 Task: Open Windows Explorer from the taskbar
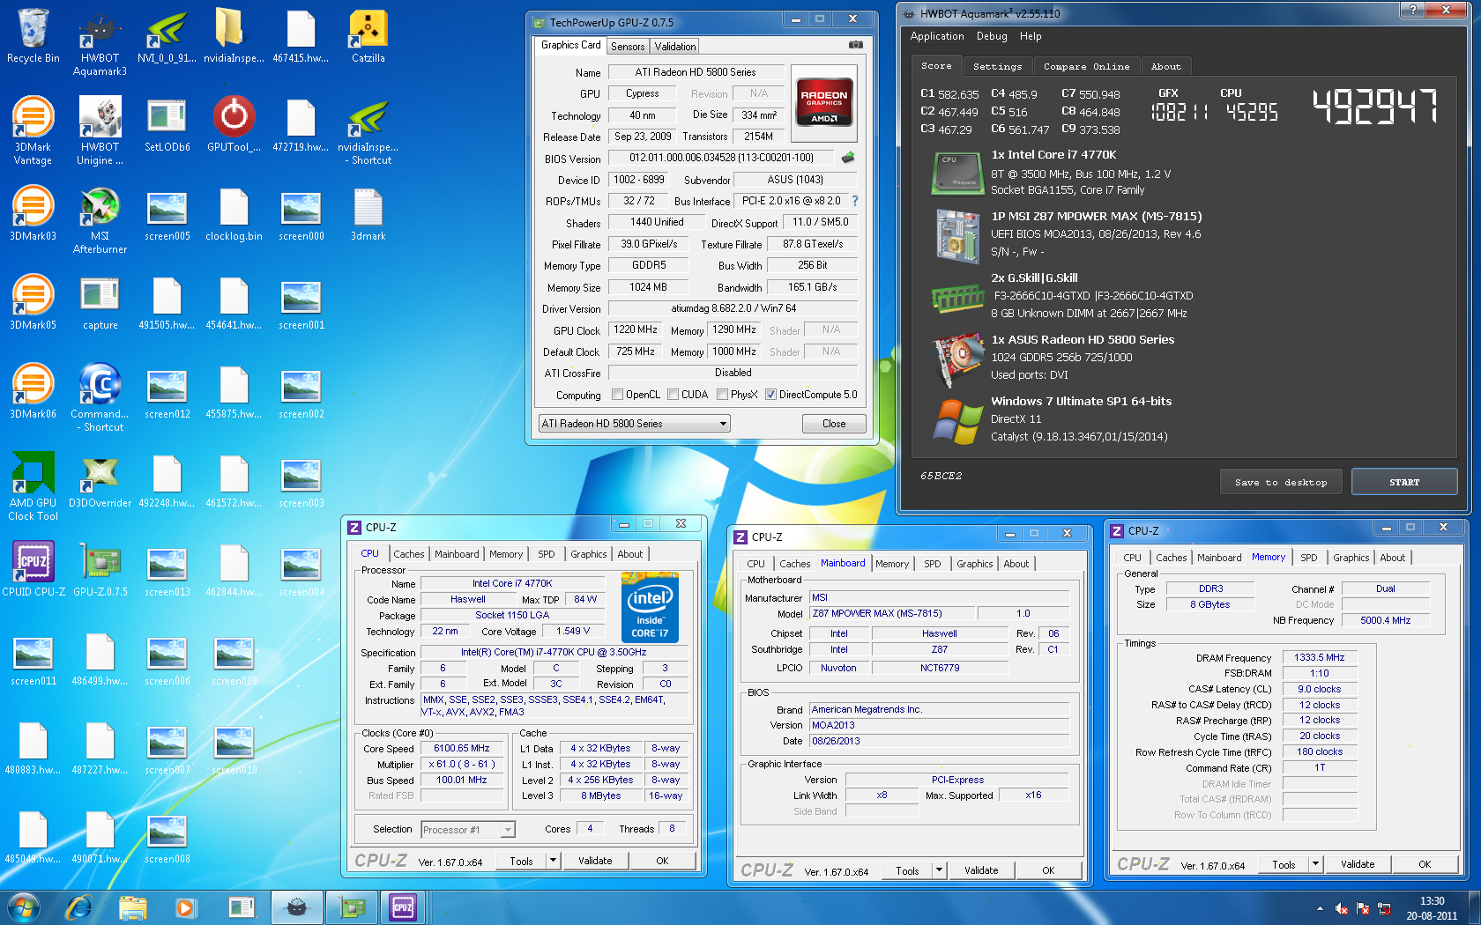[132, 907]
